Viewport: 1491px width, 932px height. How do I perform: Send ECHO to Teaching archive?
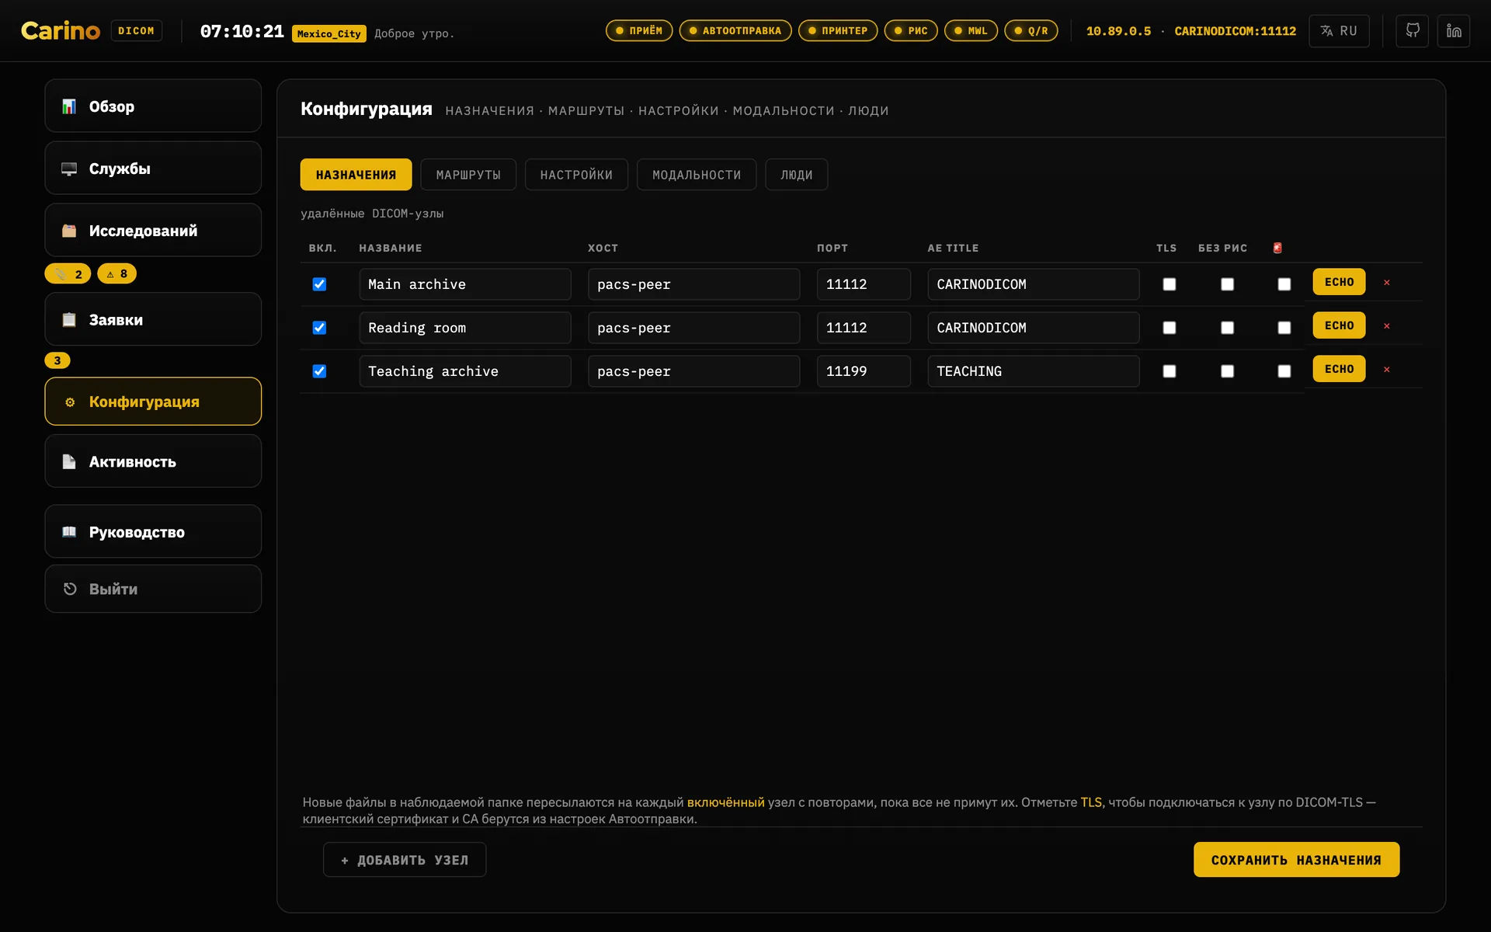point(1339,369)
